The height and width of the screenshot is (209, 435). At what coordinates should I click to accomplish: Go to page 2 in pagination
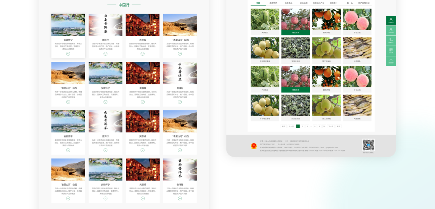point(302,127)
